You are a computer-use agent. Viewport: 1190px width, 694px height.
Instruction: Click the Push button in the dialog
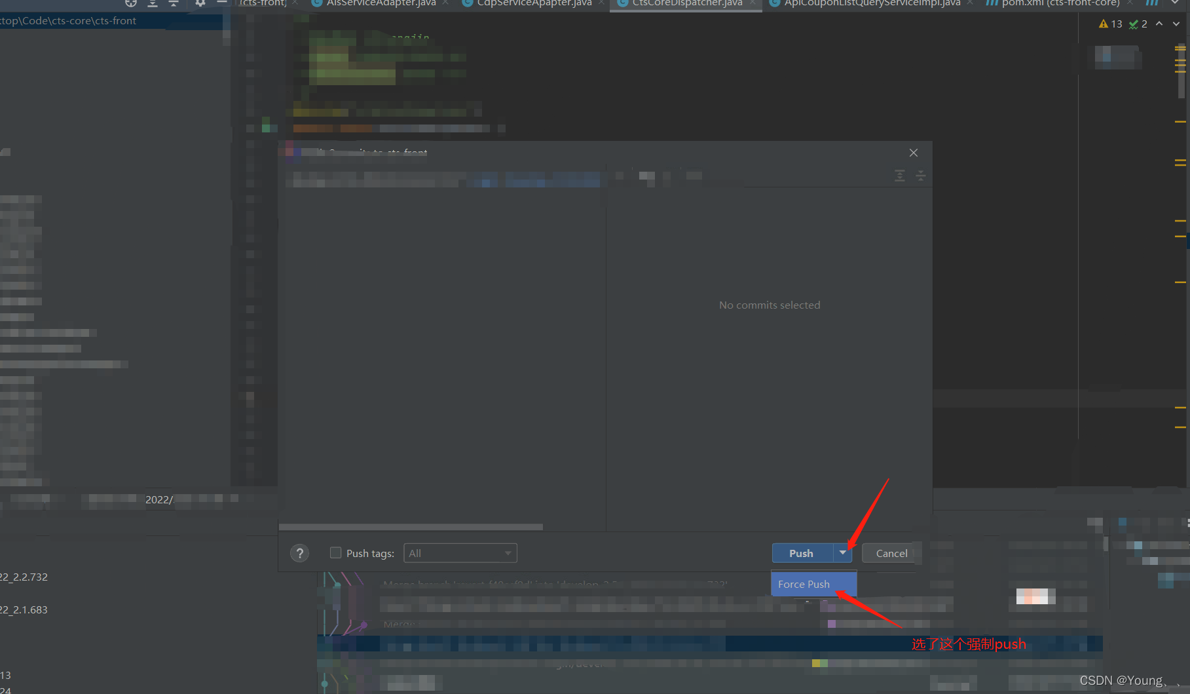(x=802, y=553)
